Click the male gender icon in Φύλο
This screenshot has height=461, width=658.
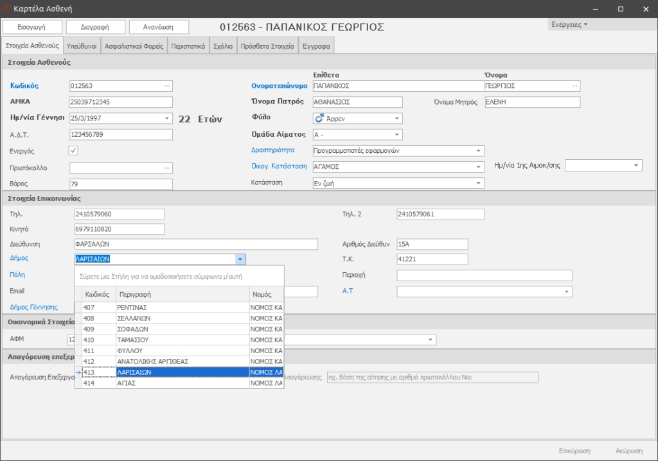tap(319, 118)
